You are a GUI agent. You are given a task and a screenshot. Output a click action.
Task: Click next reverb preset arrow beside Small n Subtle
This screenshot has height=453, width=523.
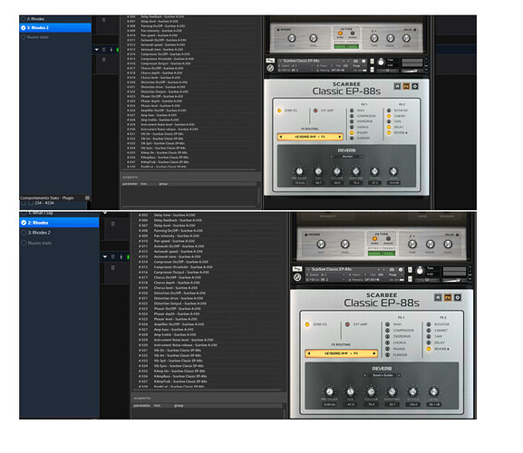(x=399, y=375)
